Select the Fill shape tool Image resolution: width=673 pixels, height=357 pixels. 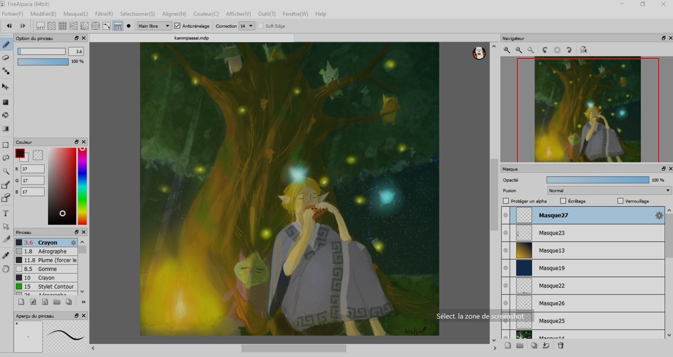(x=6, y=102)
